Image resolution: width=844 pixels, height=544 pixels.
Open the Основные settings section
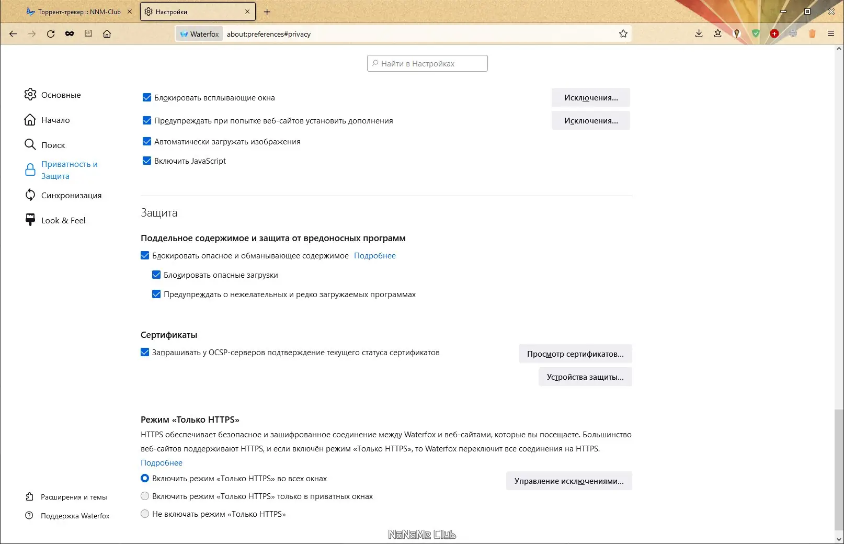point(53,95)
